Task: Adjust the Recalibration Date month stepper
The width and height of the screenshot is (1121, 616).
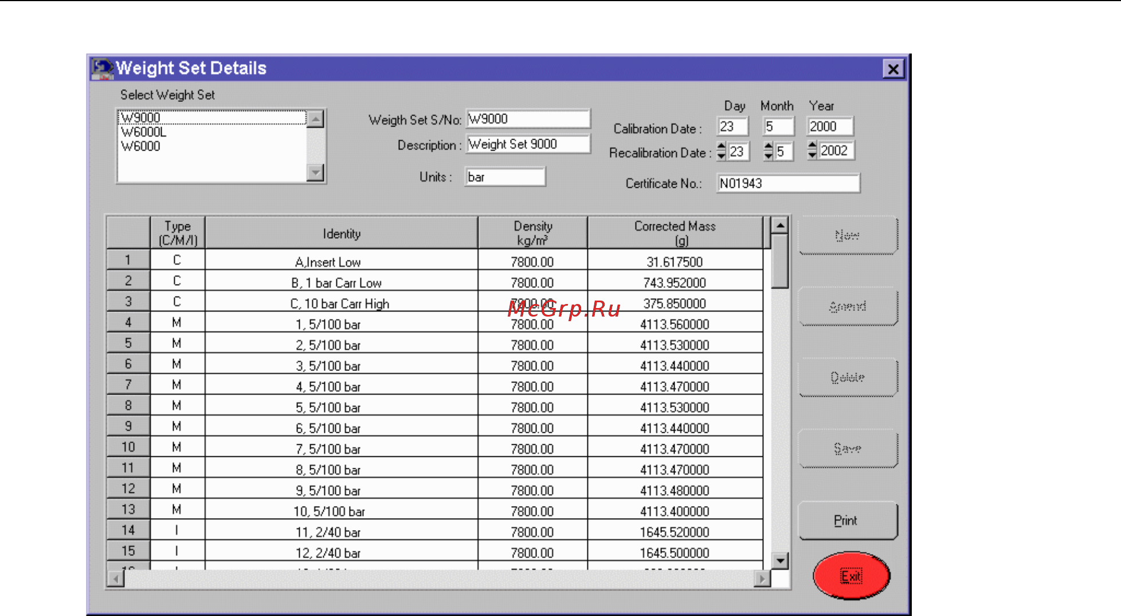Action: [769, 151]
